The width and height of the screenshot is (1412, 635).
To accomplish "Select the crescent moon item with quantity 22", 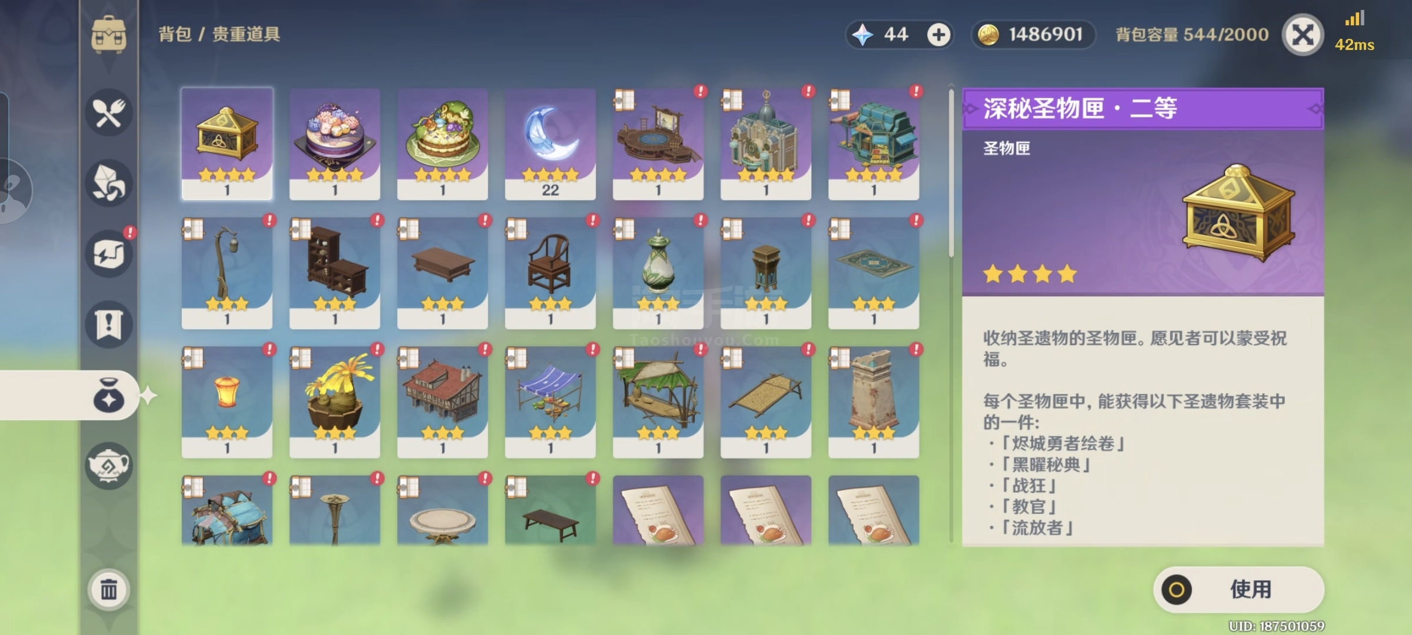I will click(x=550, y=144).
